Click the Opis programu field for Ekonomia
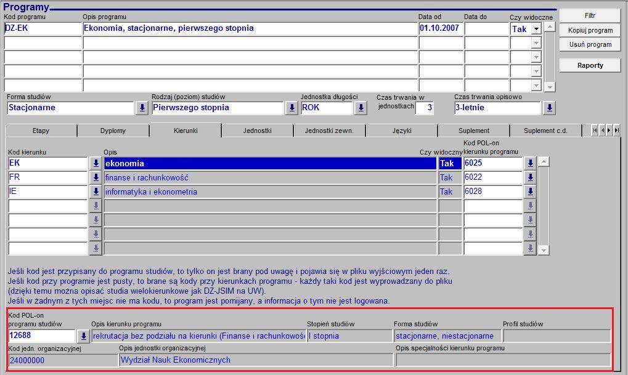Image resolution: width=628 pixels, height=375 pixels. tap(250, 28)
